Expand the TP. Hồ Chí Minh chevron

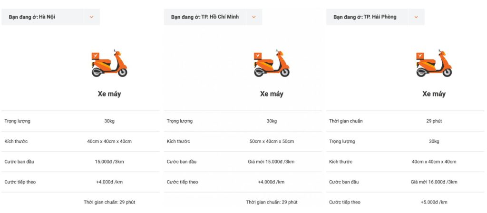coord(254,17)
